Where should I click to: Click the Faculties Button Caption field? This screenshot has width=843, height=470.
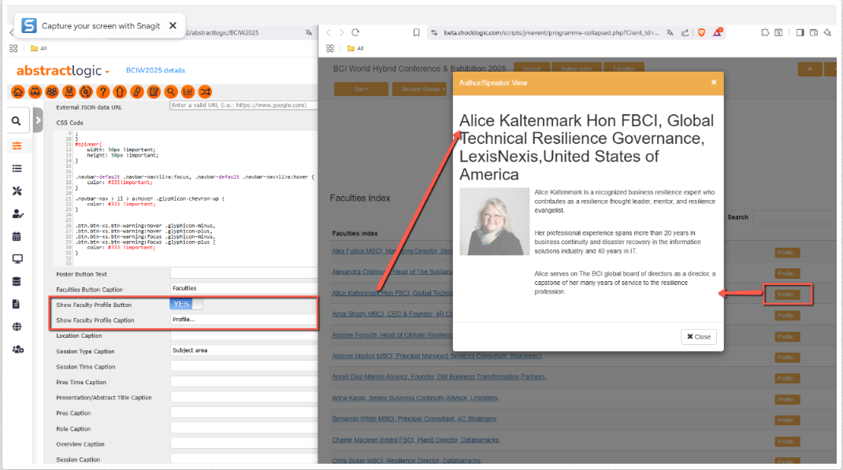pos(244,288)
